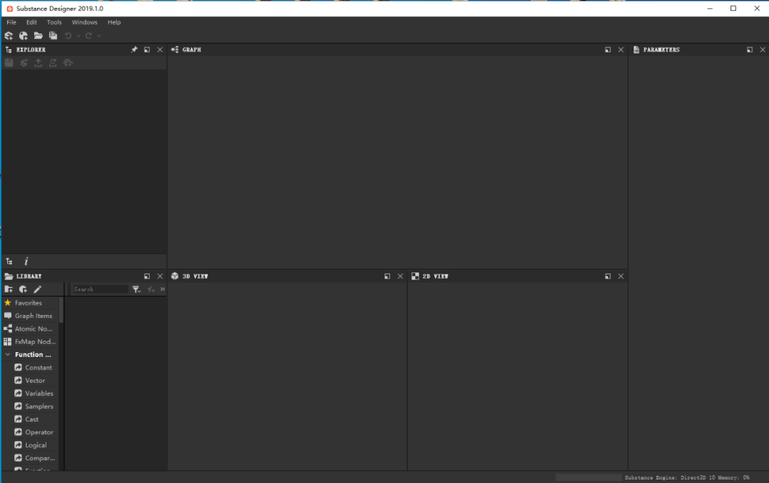
Task: Save package in Explorer toolbar
Action: 9,63
